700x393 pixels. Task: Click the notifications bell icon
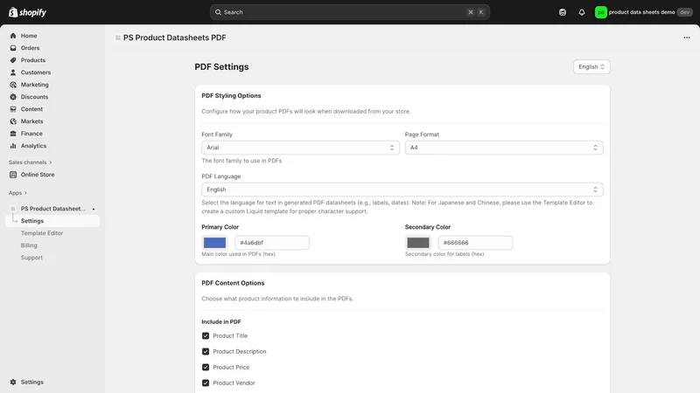(581, 12)
